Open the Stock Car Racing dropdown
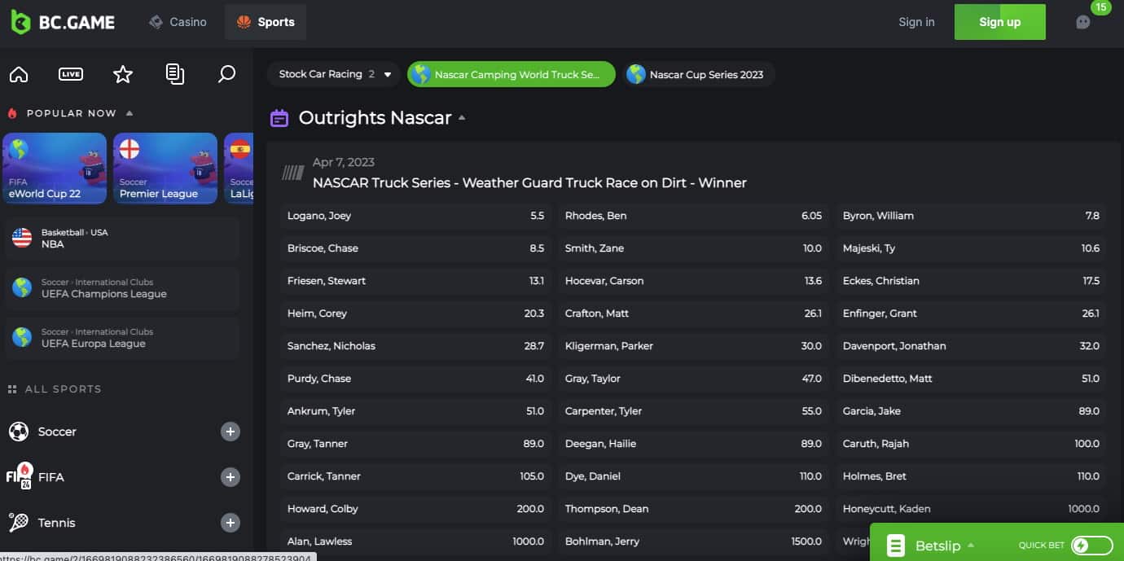Screen dimensions: 1124x561 tap(334, 74)
